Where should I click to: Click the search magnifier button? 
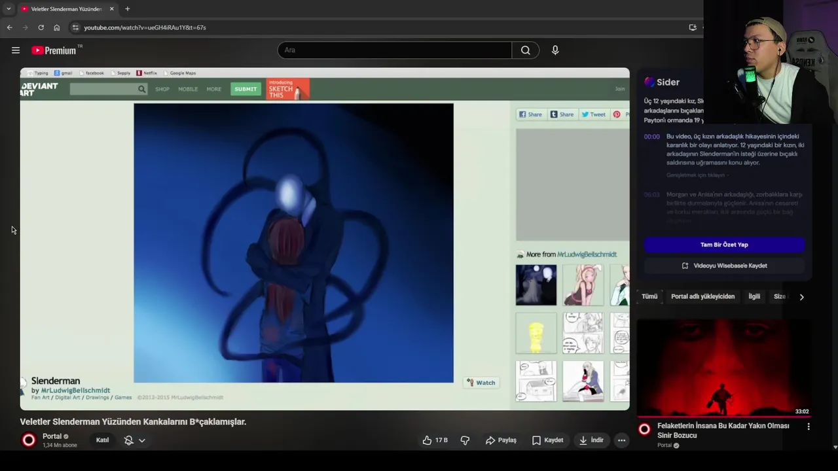tap(526, 50)
